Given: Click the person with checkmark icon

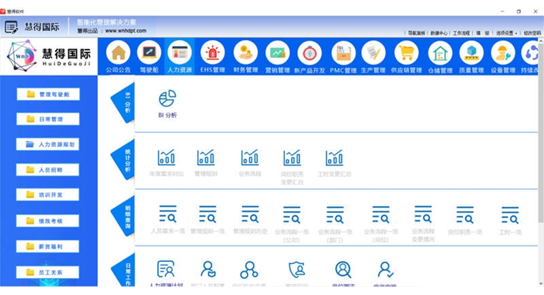Looking at the screenshot, I should tap(386, 270).
